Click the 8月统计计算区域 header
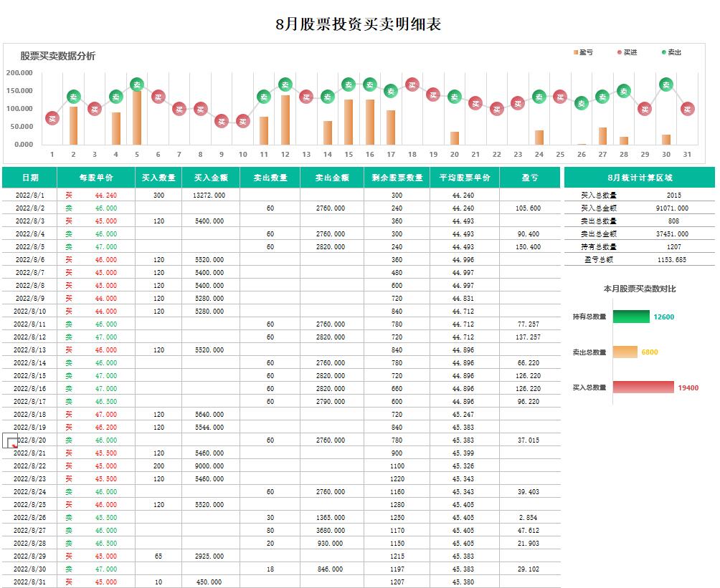Viewport: 720px width, 588px height. pyautogui.click(x=639, y=178)
